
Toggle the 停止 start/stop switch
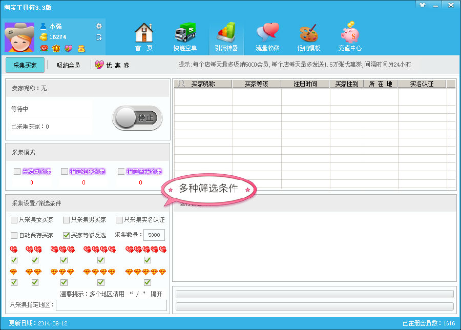[137, 118]
